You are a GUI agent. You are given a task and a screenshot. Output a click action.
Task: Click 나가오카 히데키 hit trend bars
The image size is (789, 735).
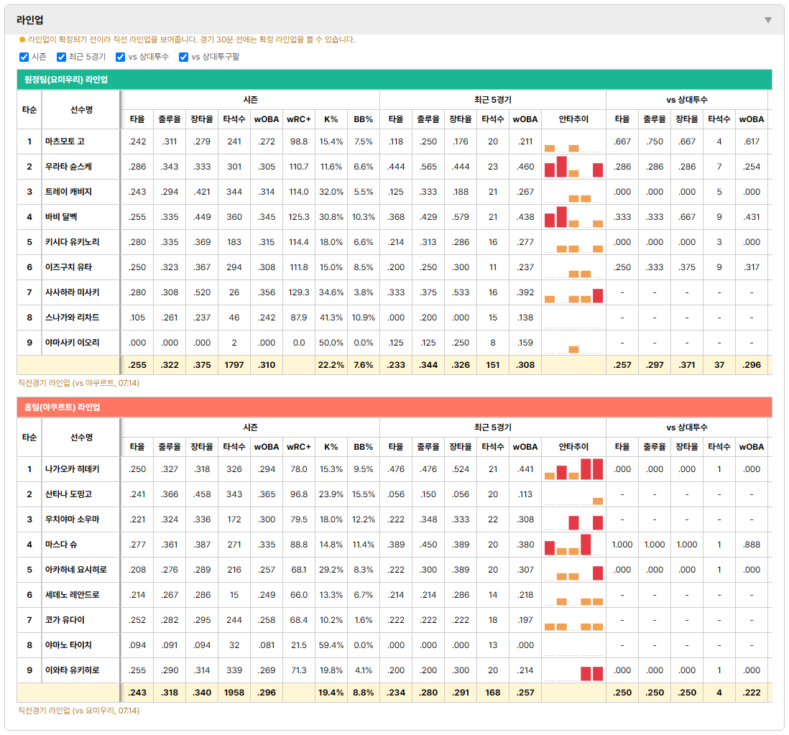[x=573, y=469]
